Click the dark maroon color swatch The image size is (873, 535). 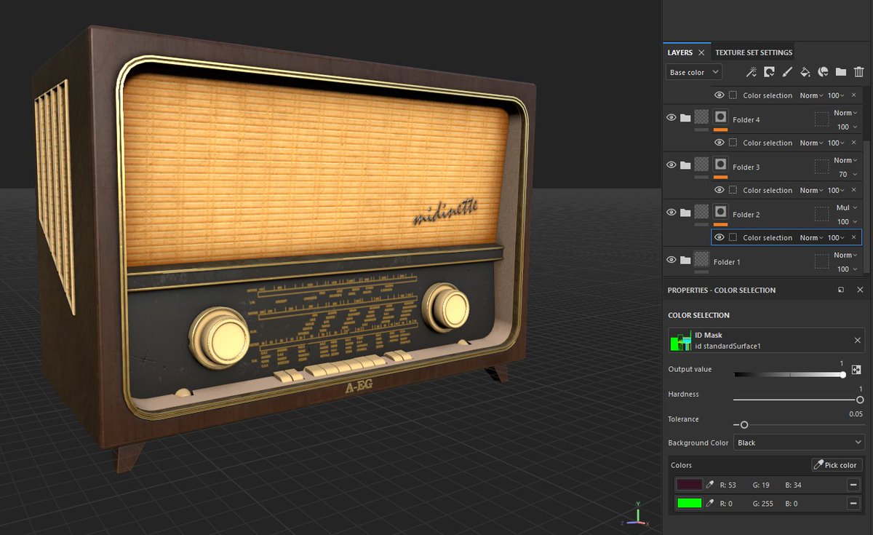tap(689, 485)
